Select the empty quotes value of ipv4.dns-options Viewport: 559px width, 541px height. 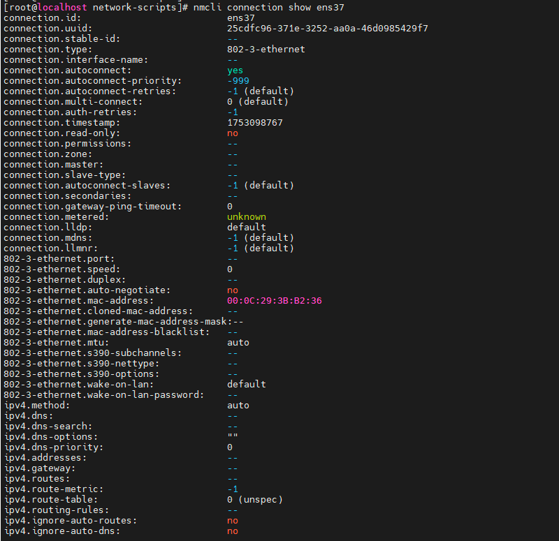coord(233,436)
